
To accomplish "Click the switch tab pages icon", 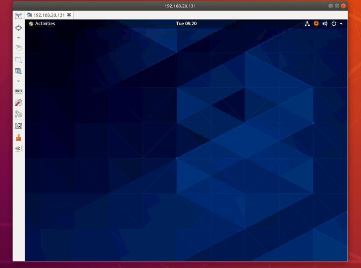I will click(18, 48).
